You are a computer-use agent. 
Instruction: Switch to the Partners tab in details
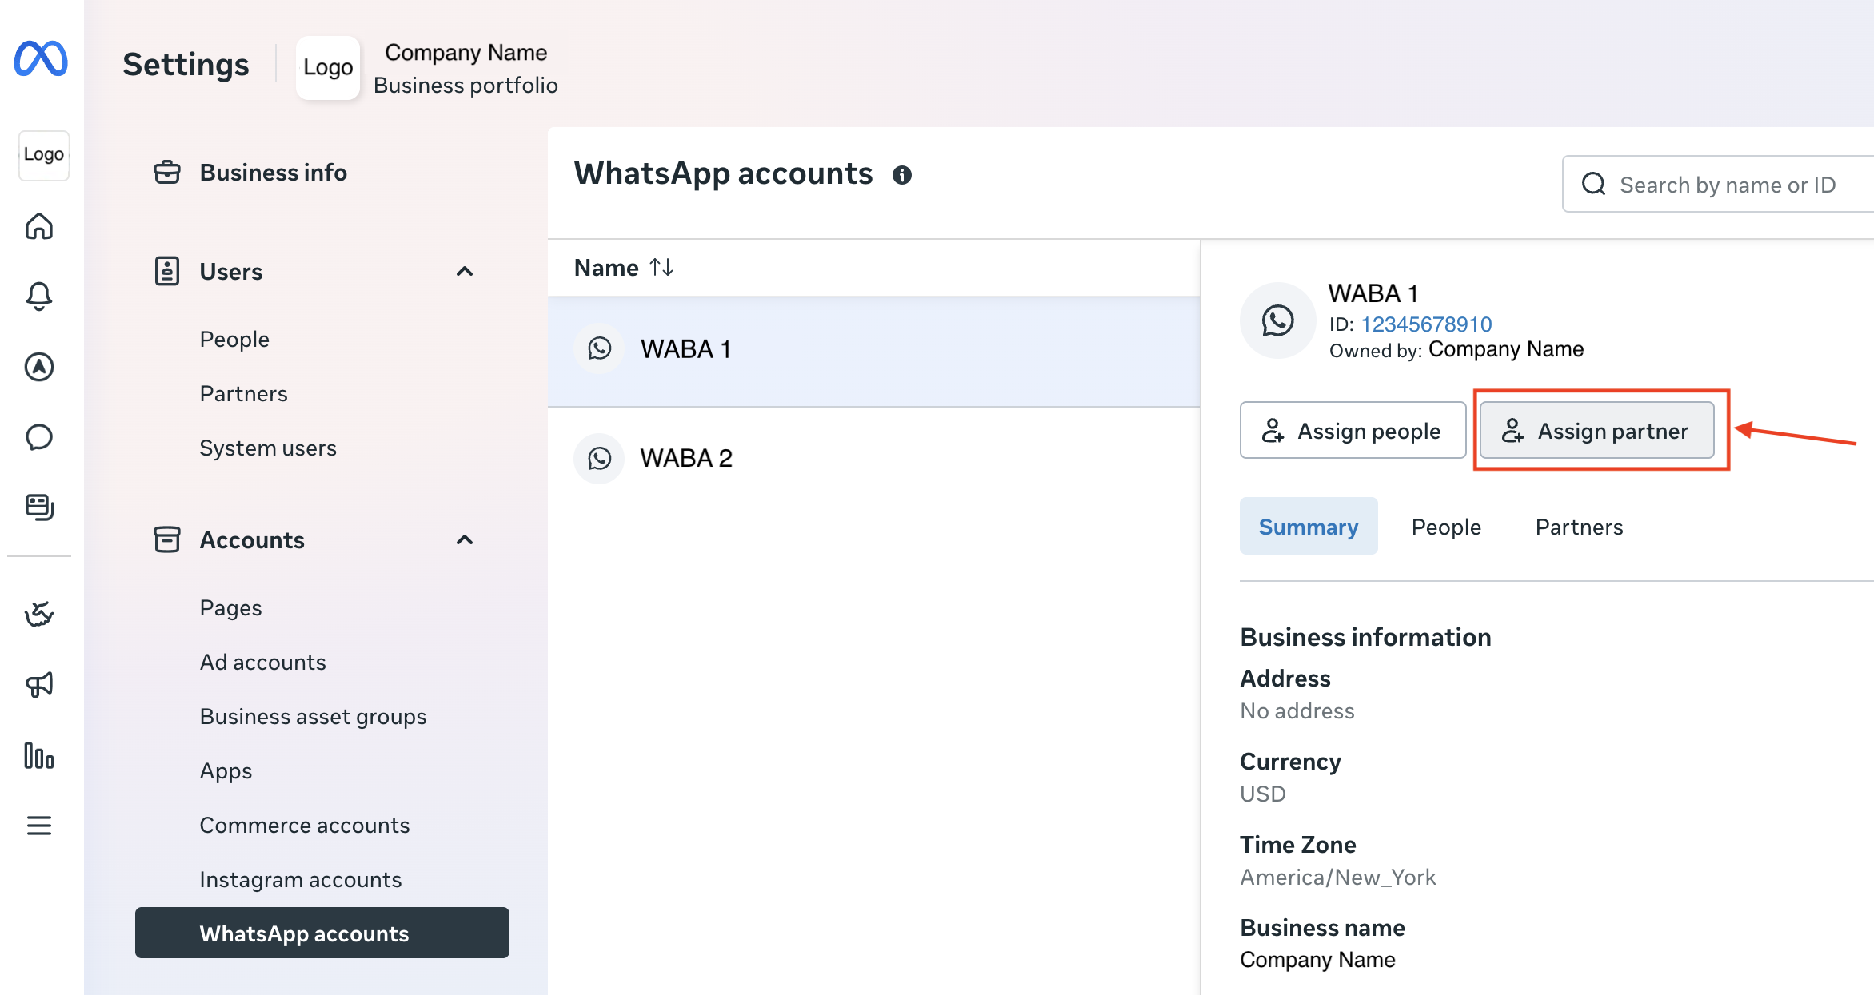[1579, 527]
